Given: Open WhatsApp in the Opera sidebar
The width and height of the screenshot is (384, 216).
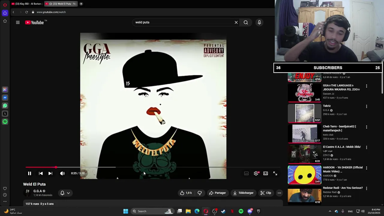Looking at the screenshot, I should coord(5,106).
